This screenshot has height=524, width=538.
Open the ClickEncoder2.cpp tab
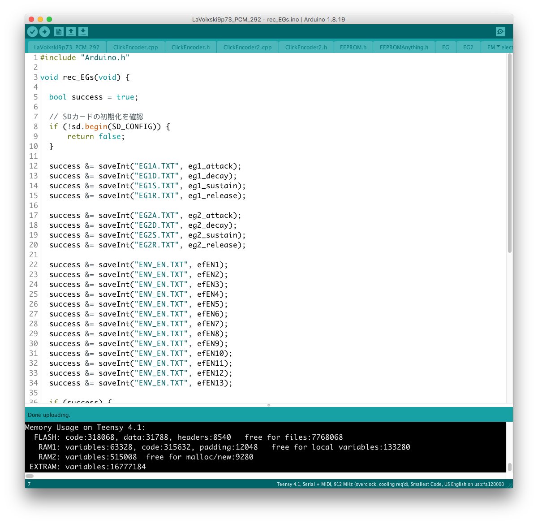pyautogui.click(x=247, y=47)
